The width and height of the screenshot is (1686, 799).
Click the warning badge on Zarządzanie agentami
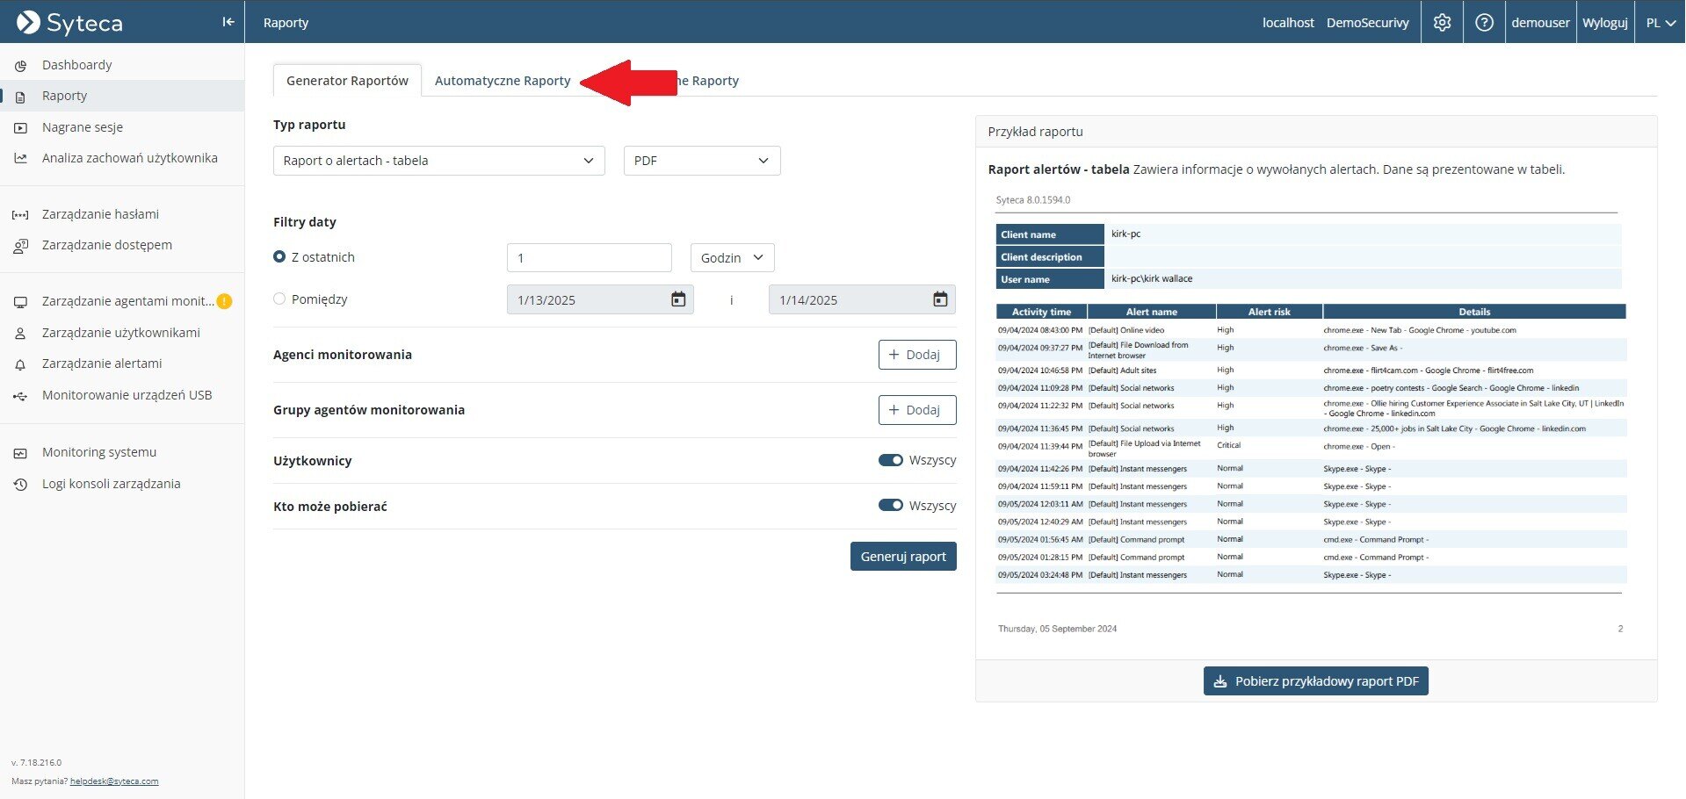point(224,301)
